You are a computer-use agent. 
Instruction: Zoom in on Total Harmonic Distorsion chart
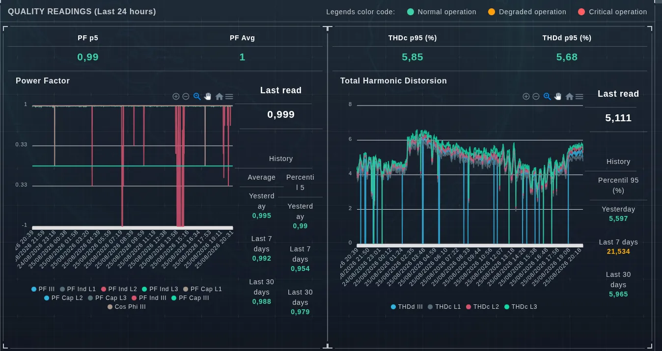526,97
